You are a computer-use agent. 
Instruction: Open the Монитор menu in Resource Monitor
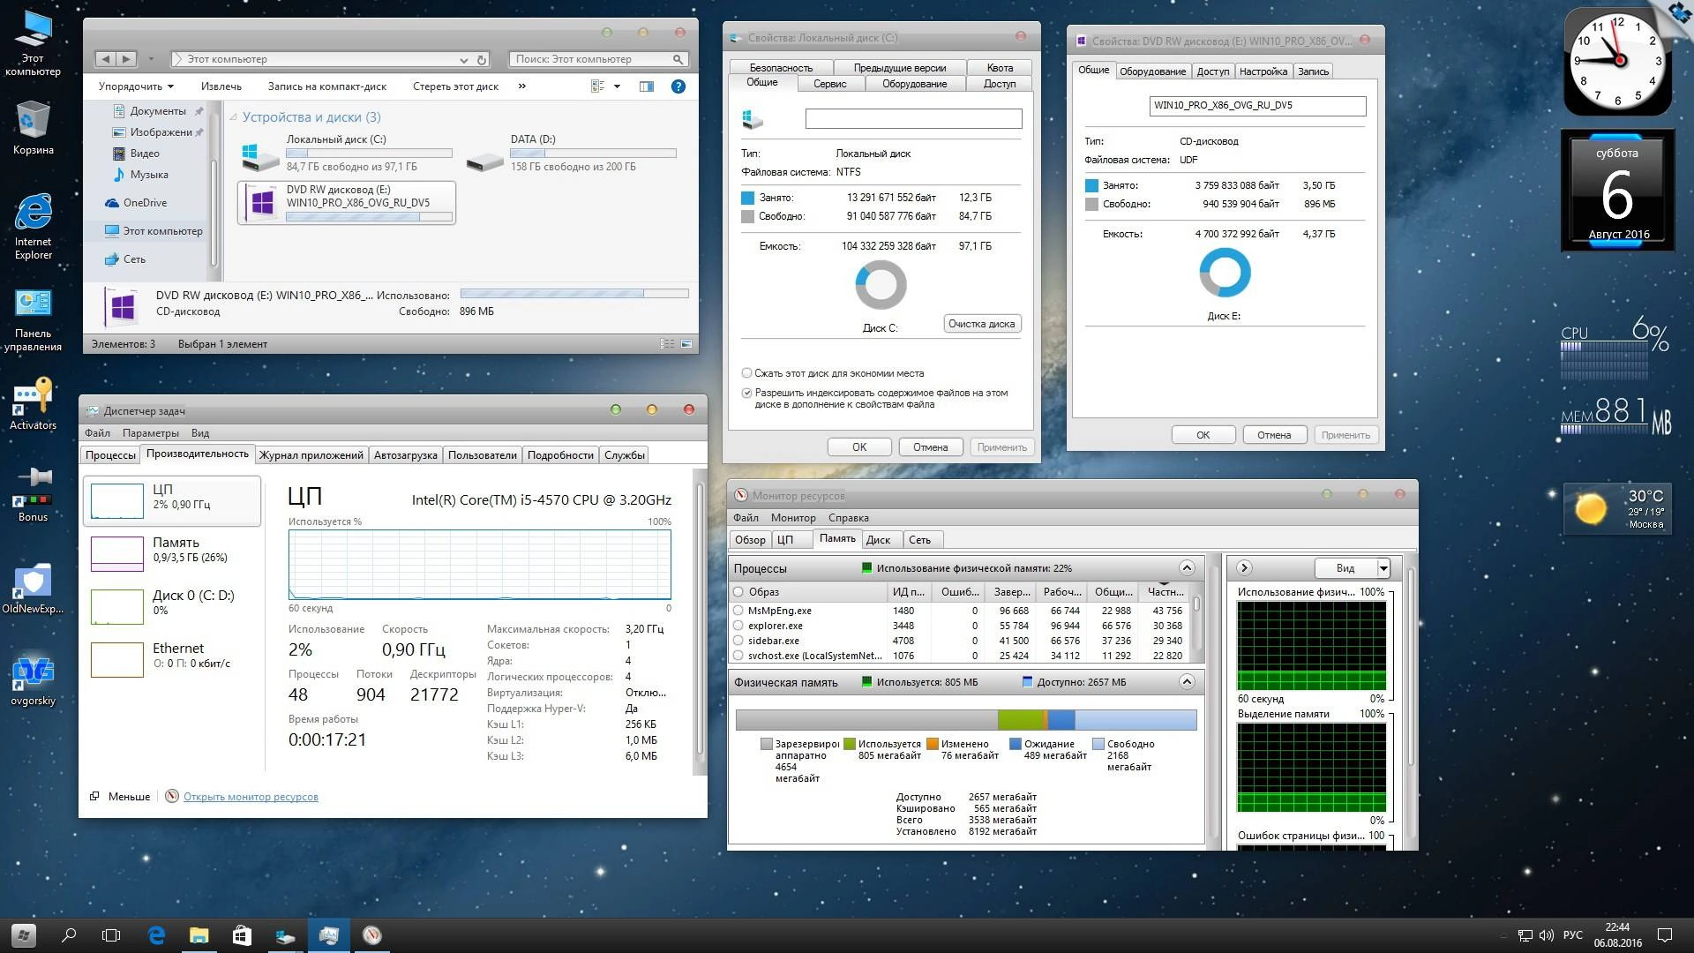tap(792, 518)
